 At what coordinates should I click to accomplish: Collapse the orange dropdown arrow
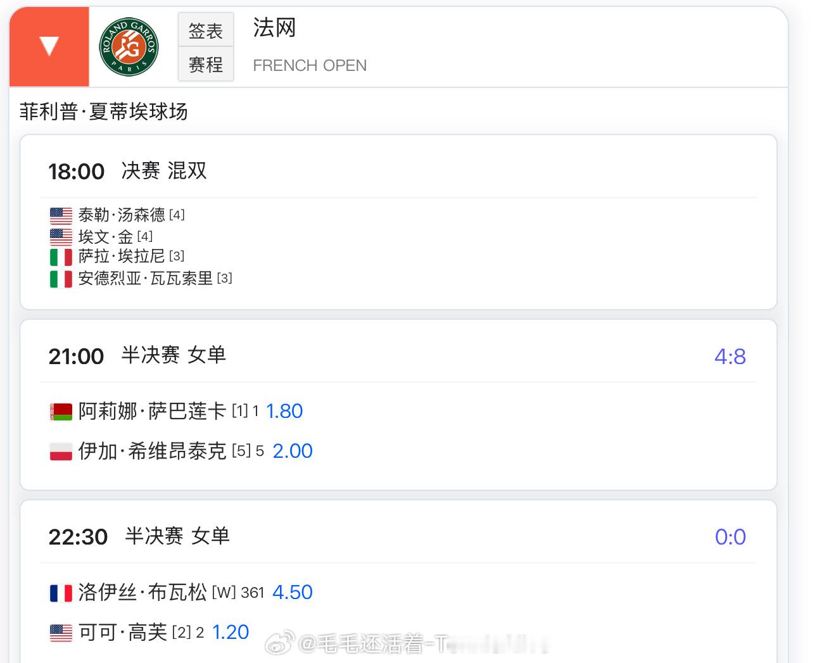point(49,46)
